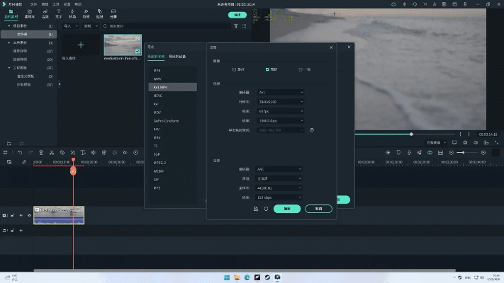Click the filter icon beside media search
This screenshot has width=504, height=283.
(236, 25)
